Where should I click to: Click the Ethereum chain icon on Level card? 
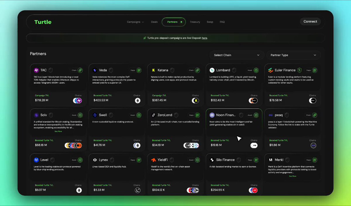tap(79, 190)
